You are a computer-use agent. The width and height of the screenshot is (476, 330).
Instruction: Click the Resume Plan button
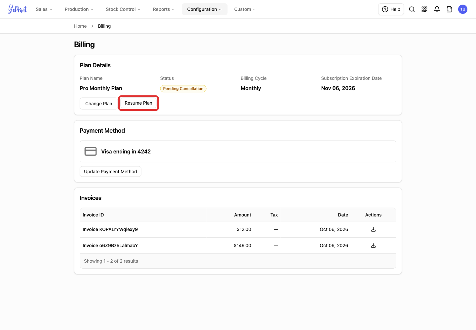point(139,103)
